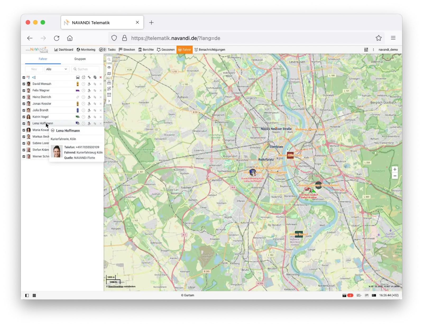Image resolution: width=423 pixels, height=327 pixels.
Task: Click the copy icon in list header
Action: pos(95,77)
